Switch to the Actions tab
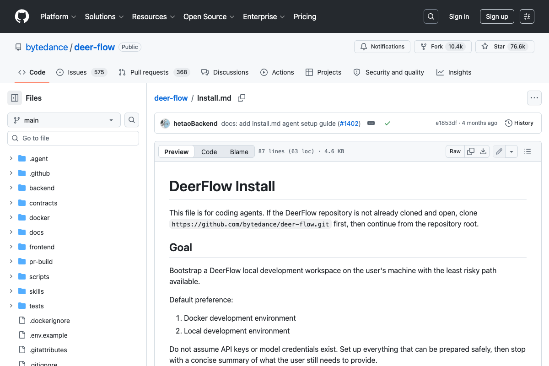The width and height of the screenshot is (549, 366). click(277, 72)
